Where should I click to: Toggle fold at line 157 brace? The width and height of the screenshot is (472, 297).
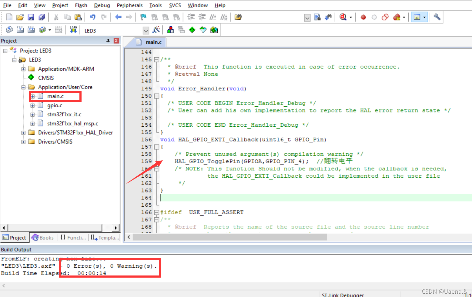156,147
